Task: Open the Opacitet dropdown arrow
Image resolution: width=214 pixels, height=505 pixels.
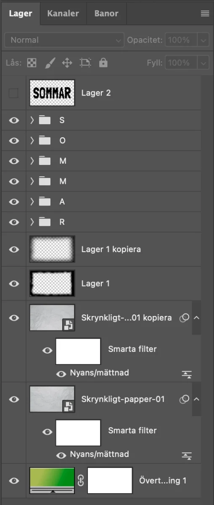Action: pos(203,40)
